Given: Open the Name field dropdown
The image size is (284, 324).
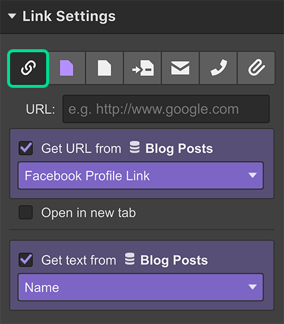Looking at the screenshot, I should pyautogui.click(x=141, y=287).
